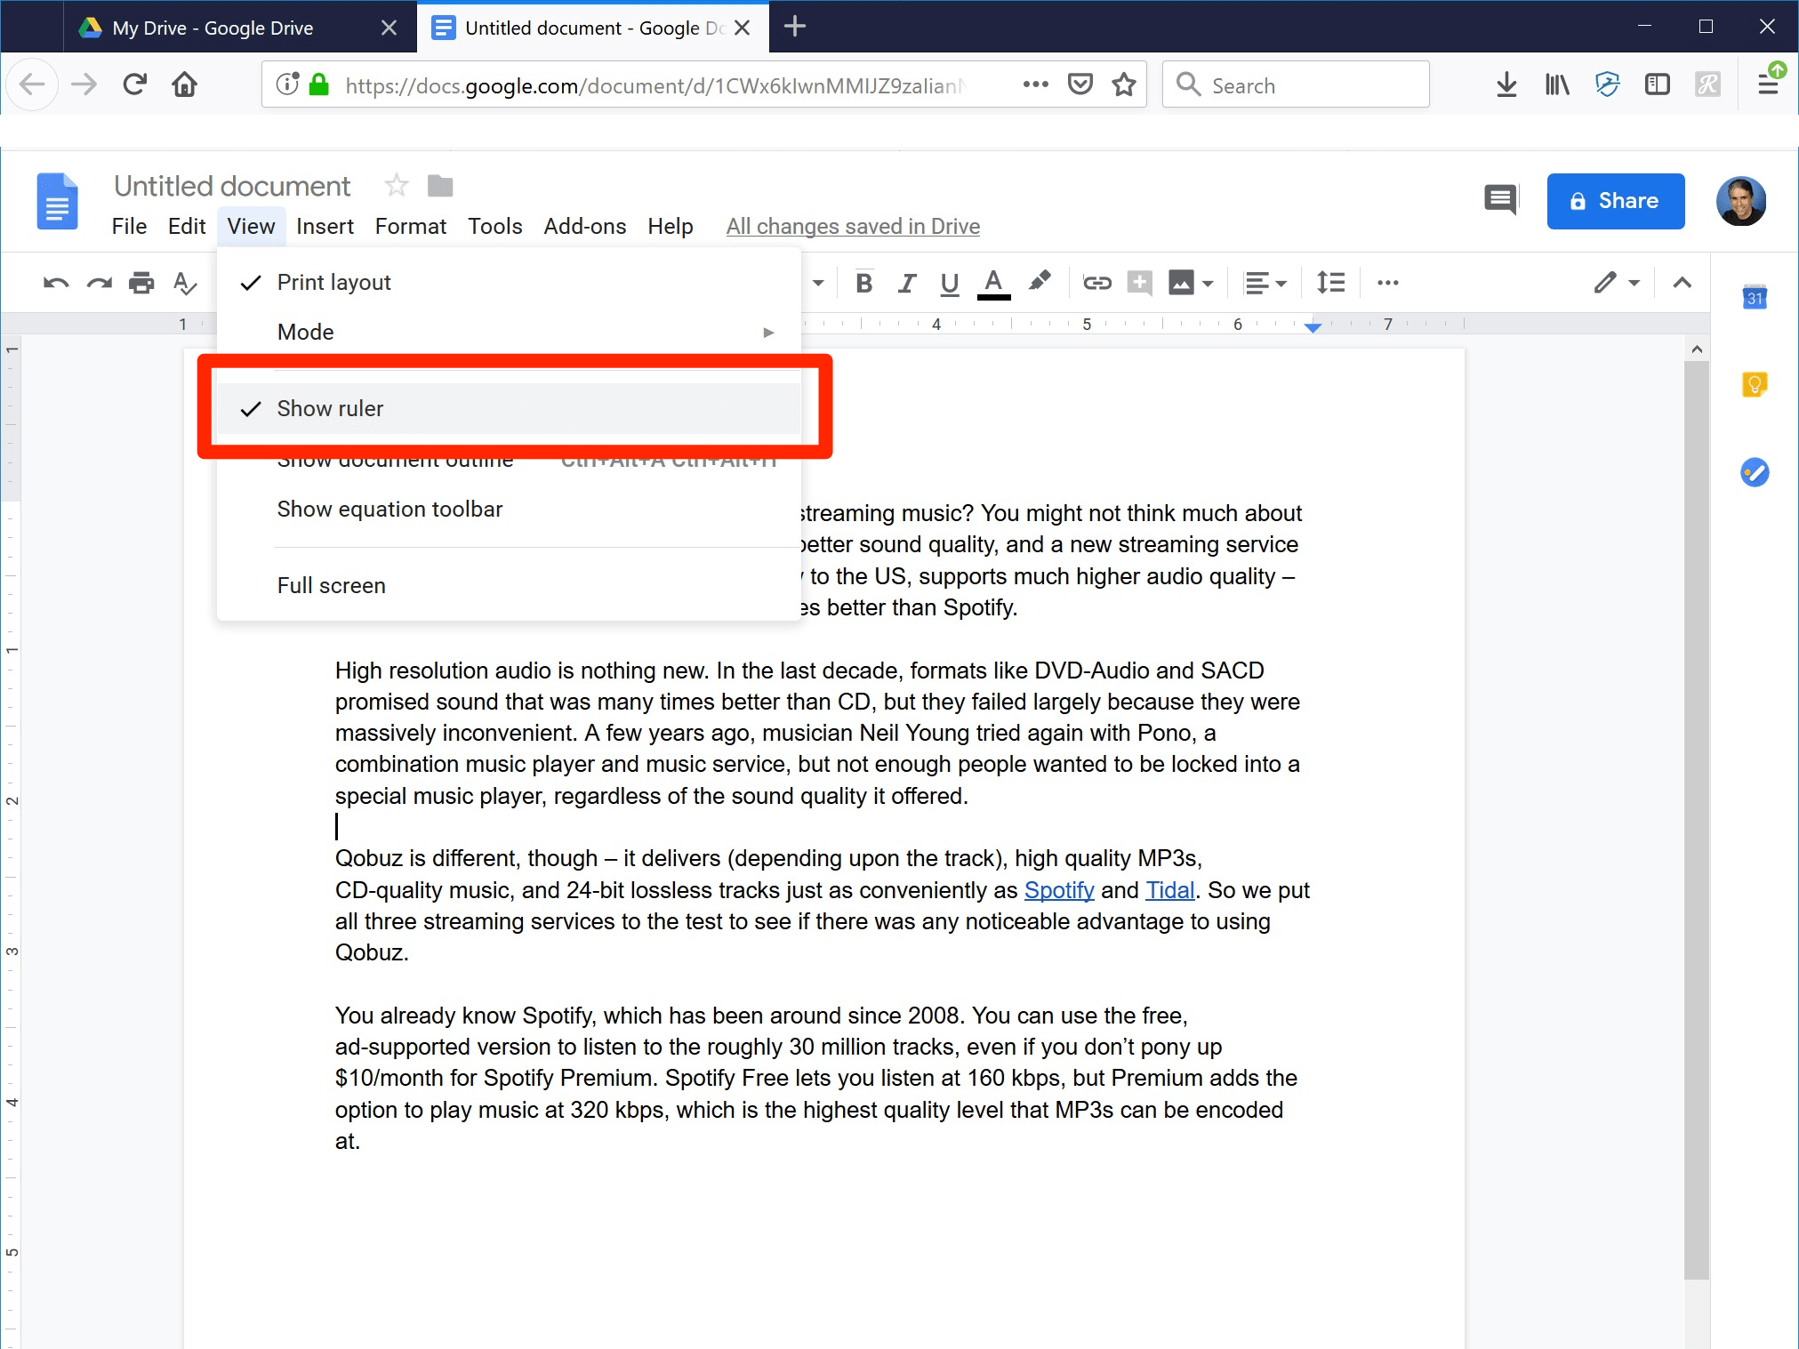This screenshot has width=1799, height=1349.
Task: Select Full screen in View menu
Action: 509,585
